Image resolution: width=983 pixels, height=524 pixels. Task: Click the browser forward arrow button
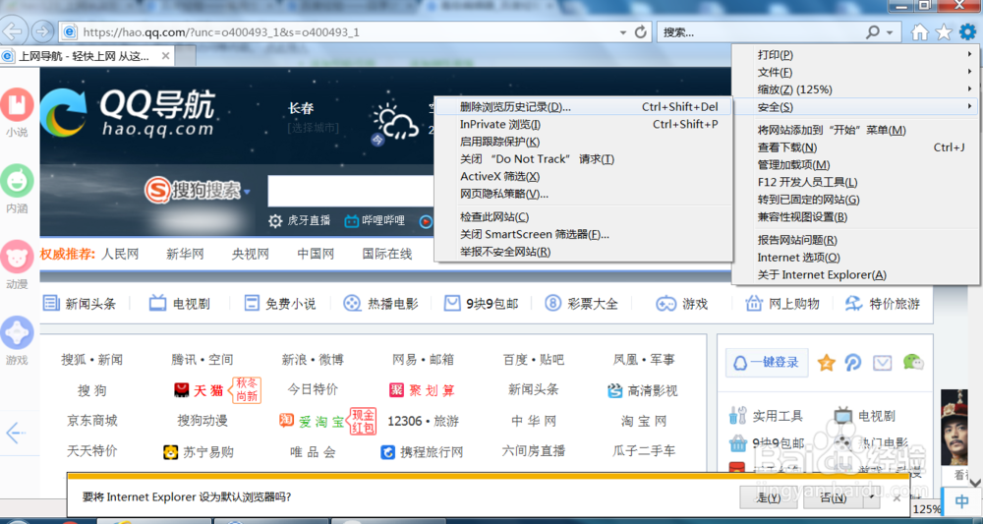pyautogui.click(x=42, y=31)
